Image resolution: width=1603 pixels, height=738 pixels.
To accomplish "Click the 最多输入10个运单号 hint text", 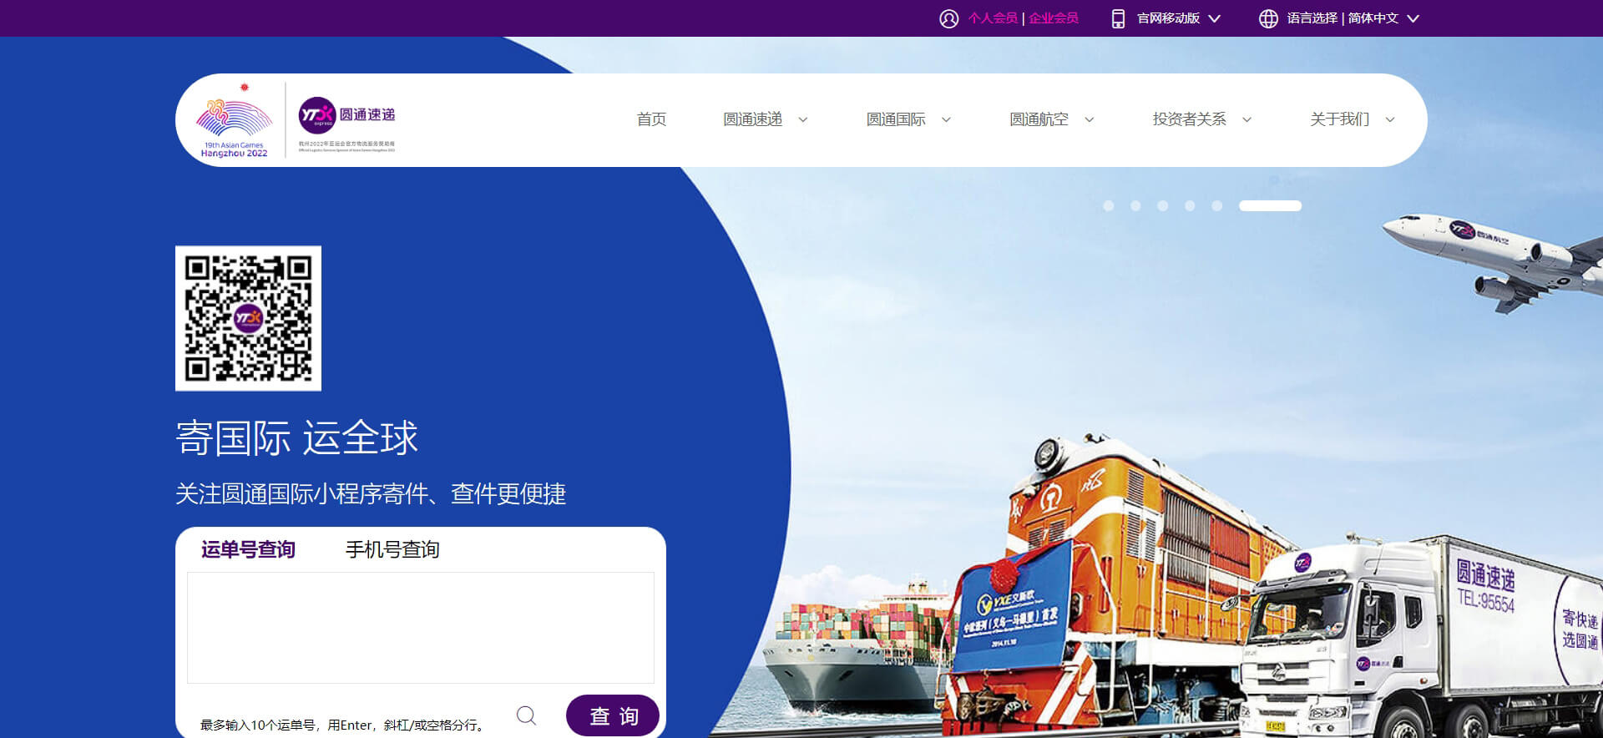I will point(344,725).
